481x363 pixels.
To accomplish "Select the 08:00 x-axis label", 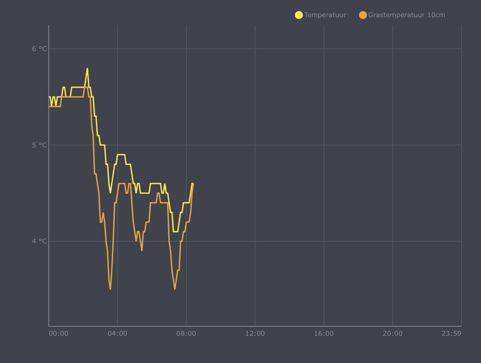I will (x=186, y=333).
